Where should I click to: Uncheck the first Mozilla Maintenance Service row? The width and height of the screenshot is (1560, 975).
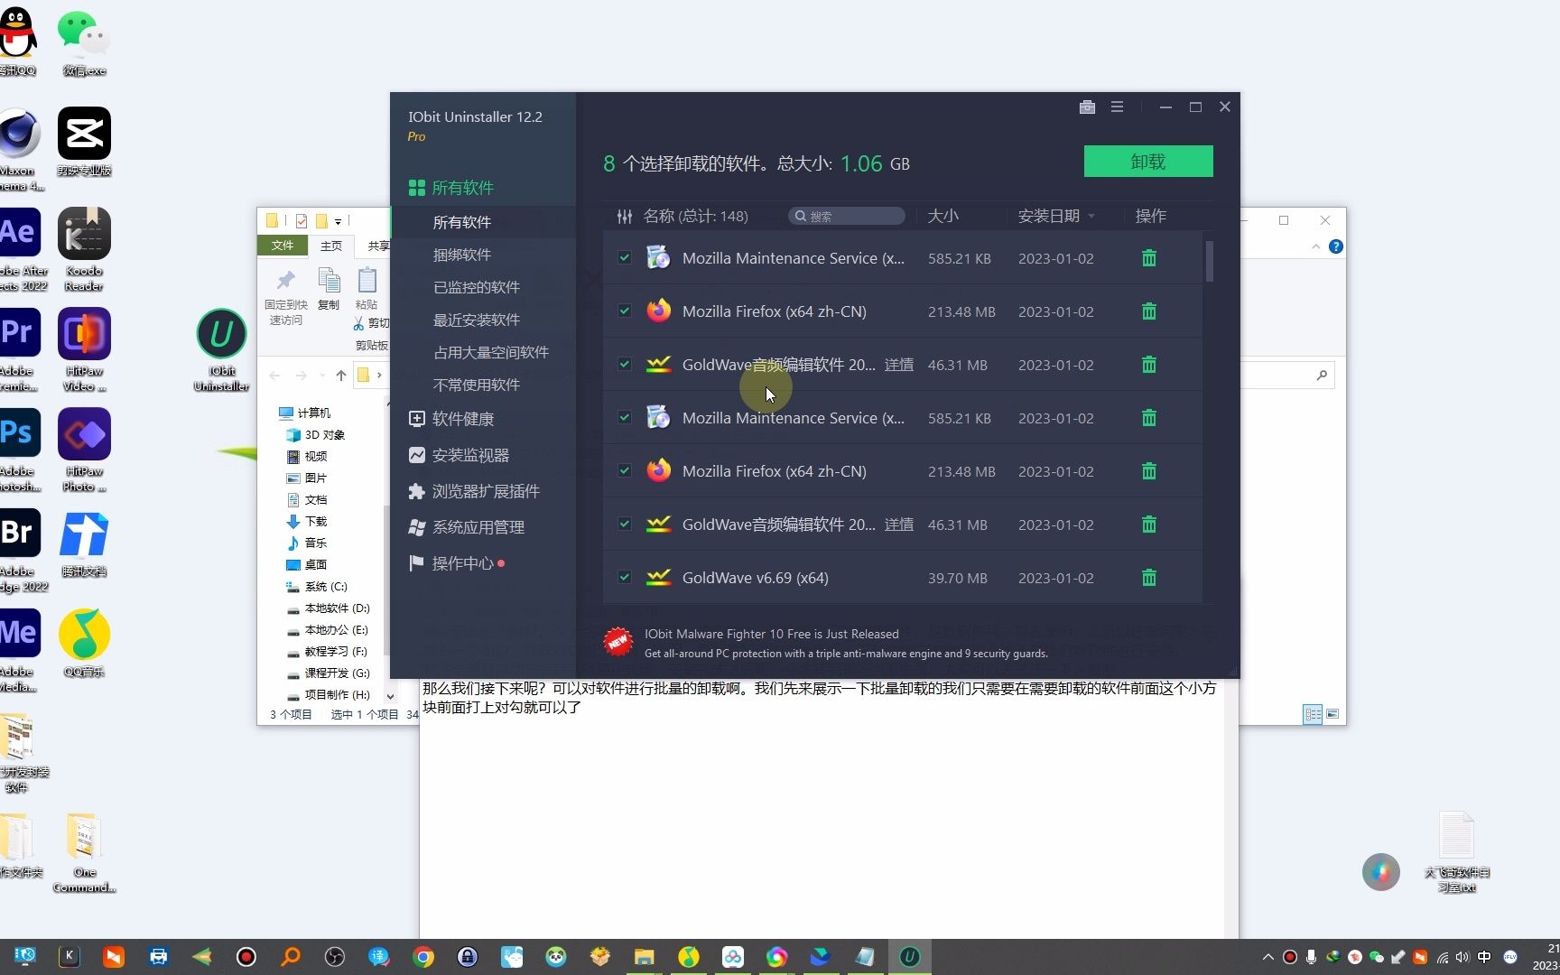point(624,257)
